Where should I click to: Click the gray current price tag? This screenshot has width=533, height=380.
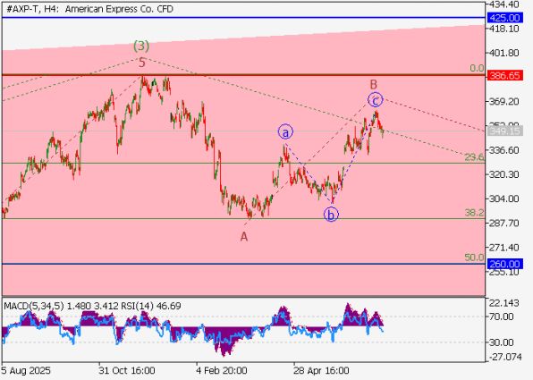click(504, 131)
